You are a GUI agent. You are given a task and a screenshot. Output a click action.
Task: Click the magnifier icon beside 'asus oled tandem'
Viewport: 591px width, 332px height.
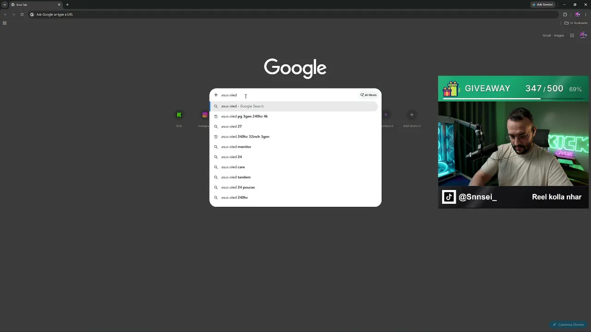pyautogui.click(x=216, y=177)
